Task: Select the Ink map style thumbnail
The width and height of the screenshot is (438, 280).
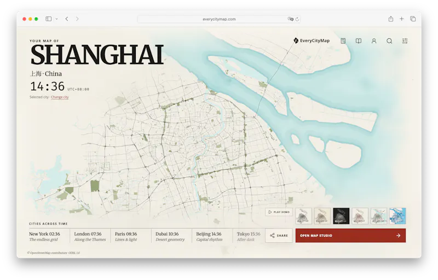Action: tap(304, 216)
